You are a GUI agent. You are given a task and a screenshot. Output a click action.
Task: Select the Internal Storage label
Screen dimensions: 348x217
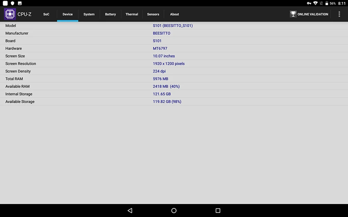click(19, 94)
